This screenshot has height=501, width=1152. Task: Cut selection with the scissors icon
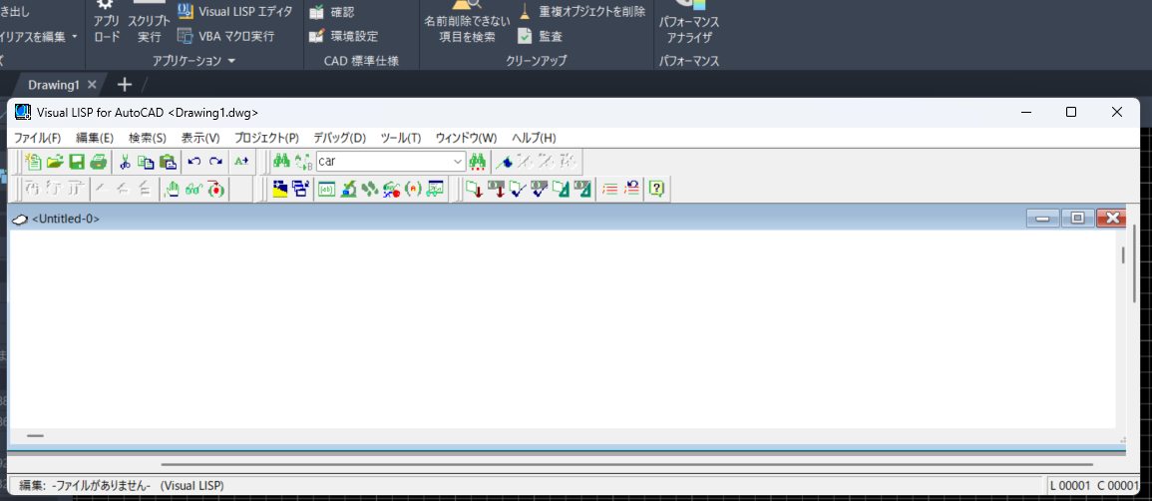tap(125, 161)
